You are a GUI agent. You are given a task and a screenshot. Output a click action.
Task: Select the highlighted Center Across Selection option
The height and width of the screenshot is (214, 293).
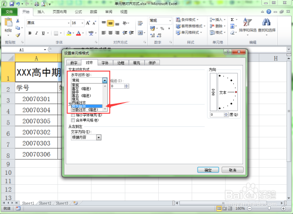coord(87,106)
